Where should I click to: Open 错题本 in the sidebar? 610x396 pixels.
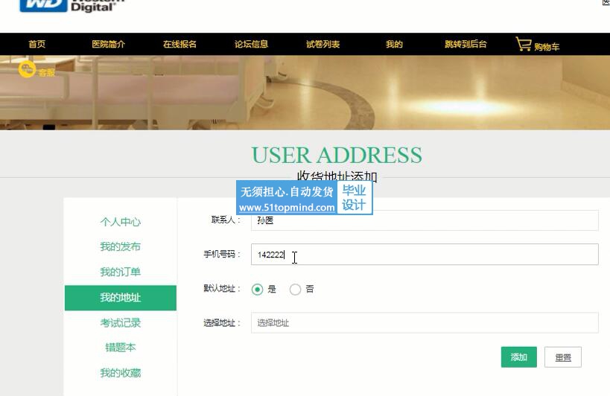click(120, 347)
